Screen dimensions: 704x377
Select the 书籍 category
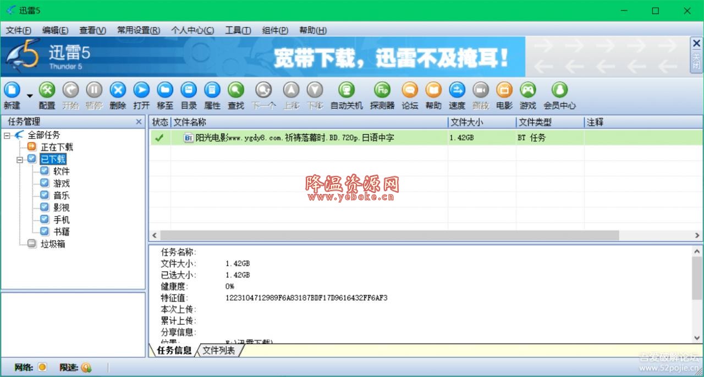click(x=62, y=232)
